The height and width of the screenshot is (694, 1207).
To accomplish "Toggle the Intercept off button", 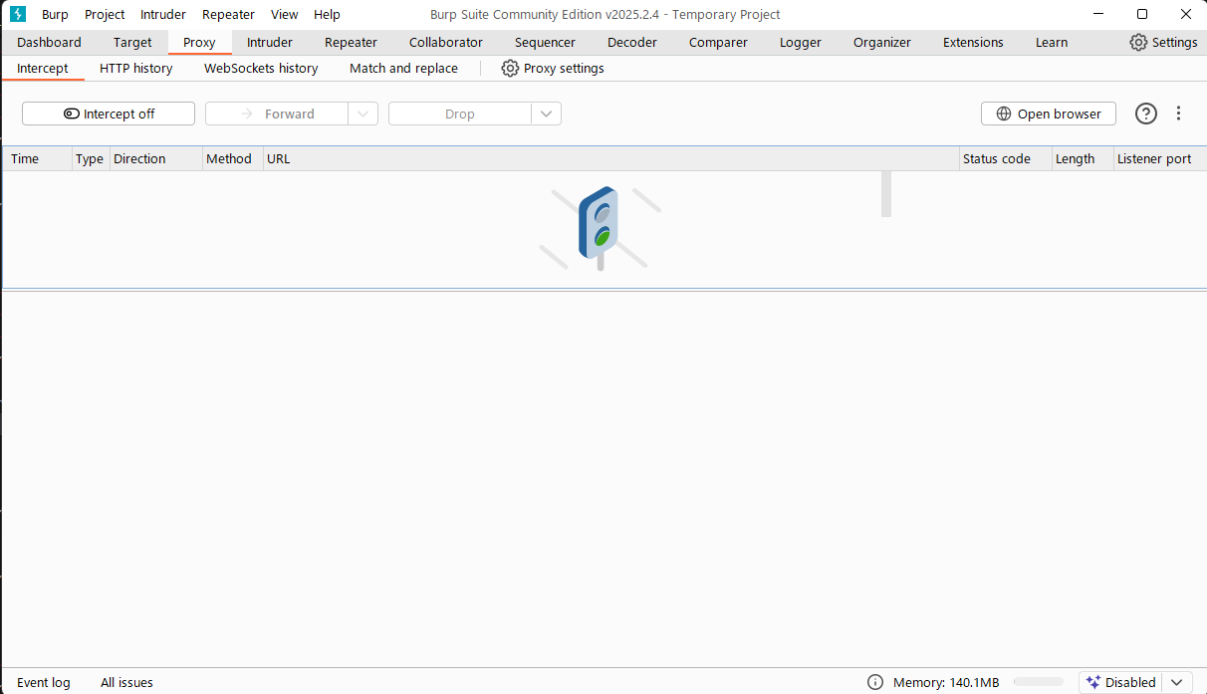I will coord(109,114).
